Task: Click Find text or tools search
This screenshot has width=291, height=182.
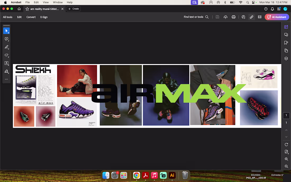Action: [196, 17]
